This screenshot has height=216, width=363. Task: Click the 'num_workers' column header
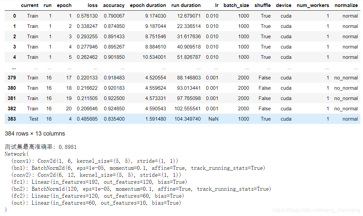point(313,5)
